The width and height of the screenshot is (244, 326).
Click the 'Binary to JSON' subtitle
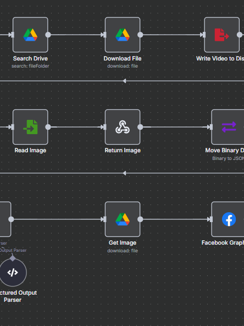[228, 158]
